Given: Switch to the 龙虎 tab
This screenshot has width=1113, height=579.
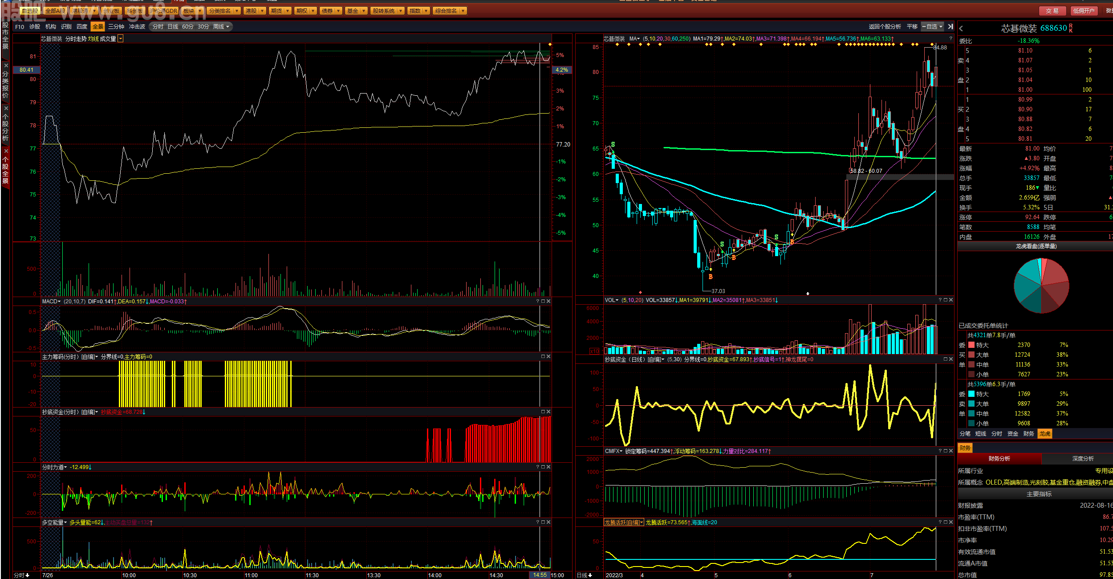Looking at the screenshot, I should pos(1045,433).
